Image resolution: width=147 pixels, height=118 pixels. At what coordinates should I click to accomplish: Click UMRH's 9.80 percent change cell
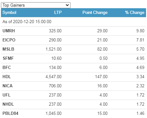point(140,31)
